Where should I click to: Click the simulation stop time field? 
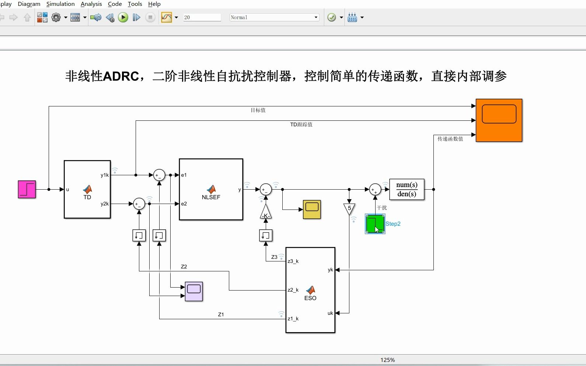tap(202, 17)
